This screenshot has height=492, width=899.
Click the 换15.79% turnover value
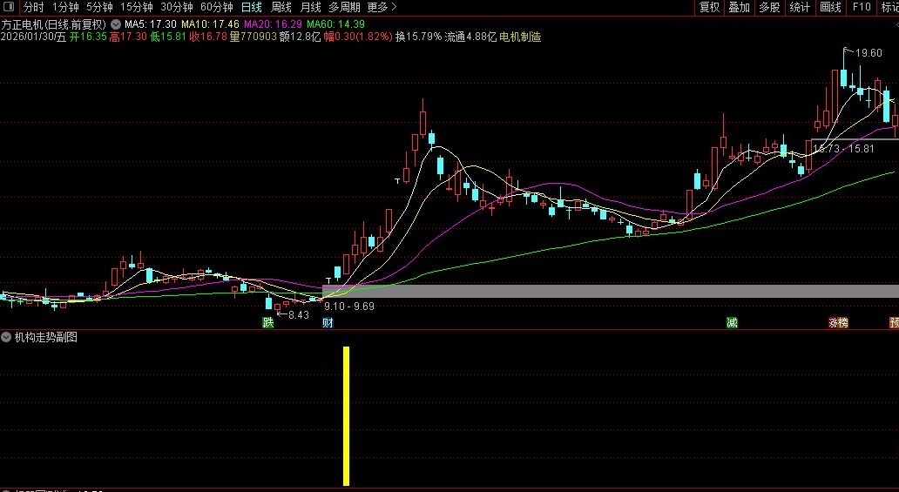coord(418,37)
